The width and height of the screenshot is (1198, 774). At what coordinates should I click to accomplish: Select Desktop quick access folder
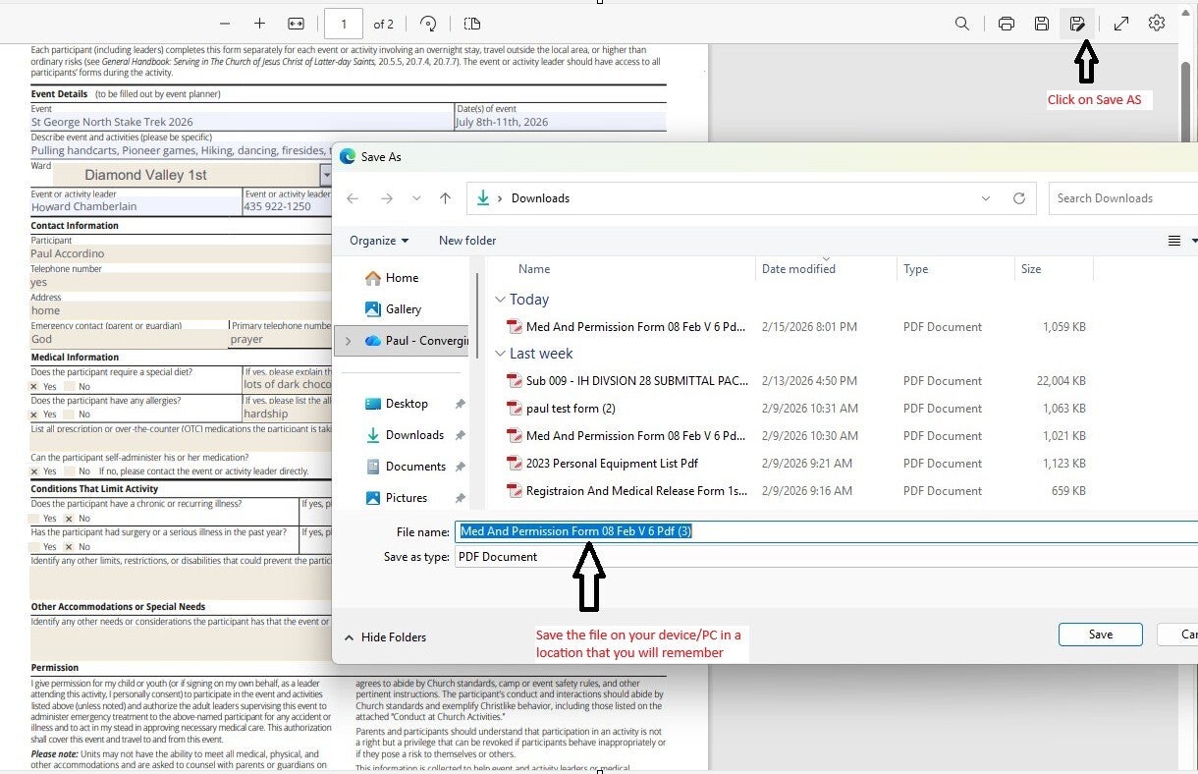coord(397,404)
